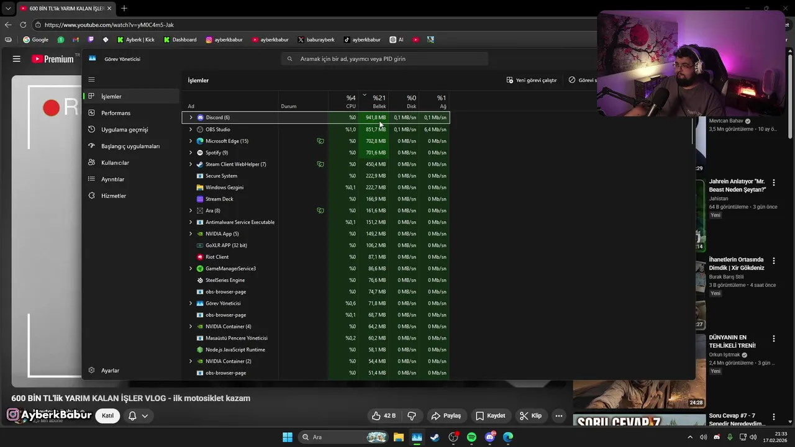Expand the Spotify (9) process group
Screen dimensions: 795x447
point(191,153)
